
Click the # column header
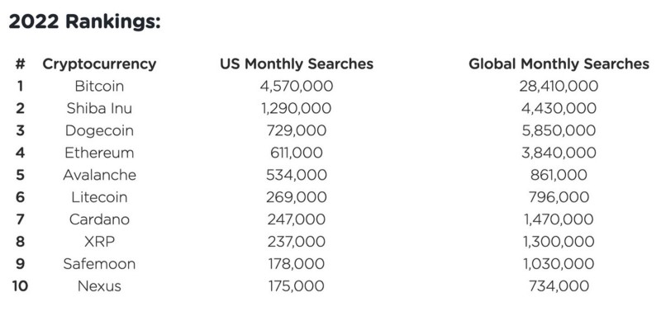click(20, 64)
